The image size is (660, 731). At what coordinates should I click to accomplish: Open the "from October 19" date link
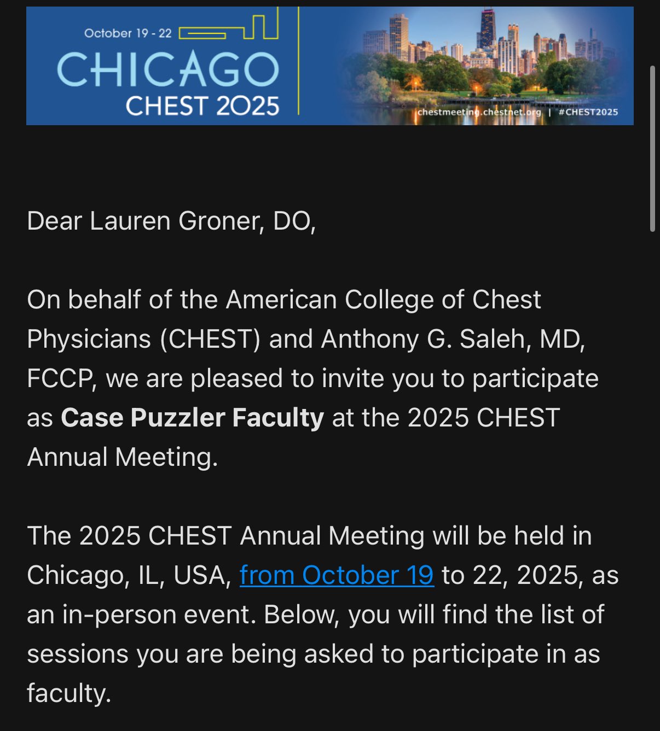[337, 576]
